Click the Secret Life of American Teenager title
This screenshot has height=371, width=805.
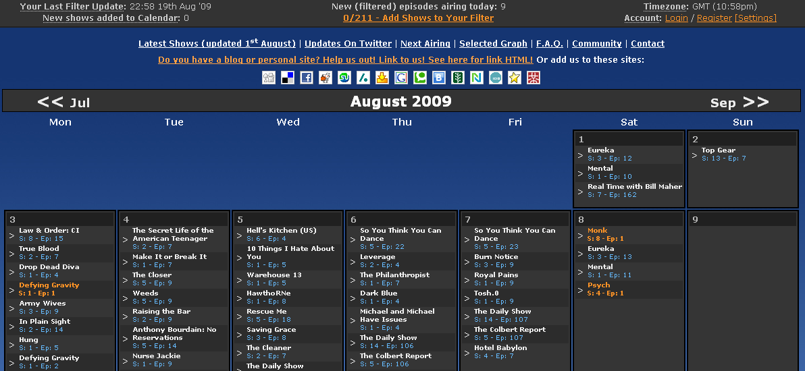point(173,235)
